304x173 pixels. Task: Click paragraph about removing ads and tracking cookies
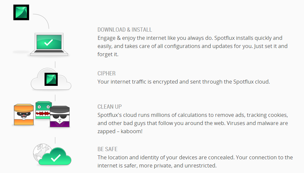pyautogui.click(x=193, y=123)
